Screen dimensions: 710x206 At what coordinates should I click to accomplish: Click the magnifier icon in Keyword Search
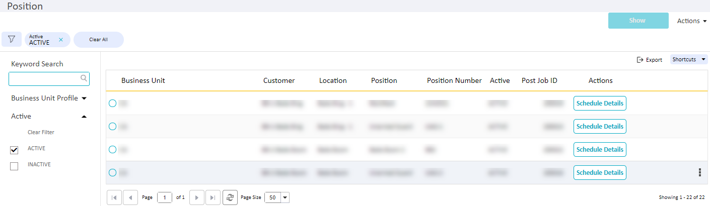coord(85,78)
